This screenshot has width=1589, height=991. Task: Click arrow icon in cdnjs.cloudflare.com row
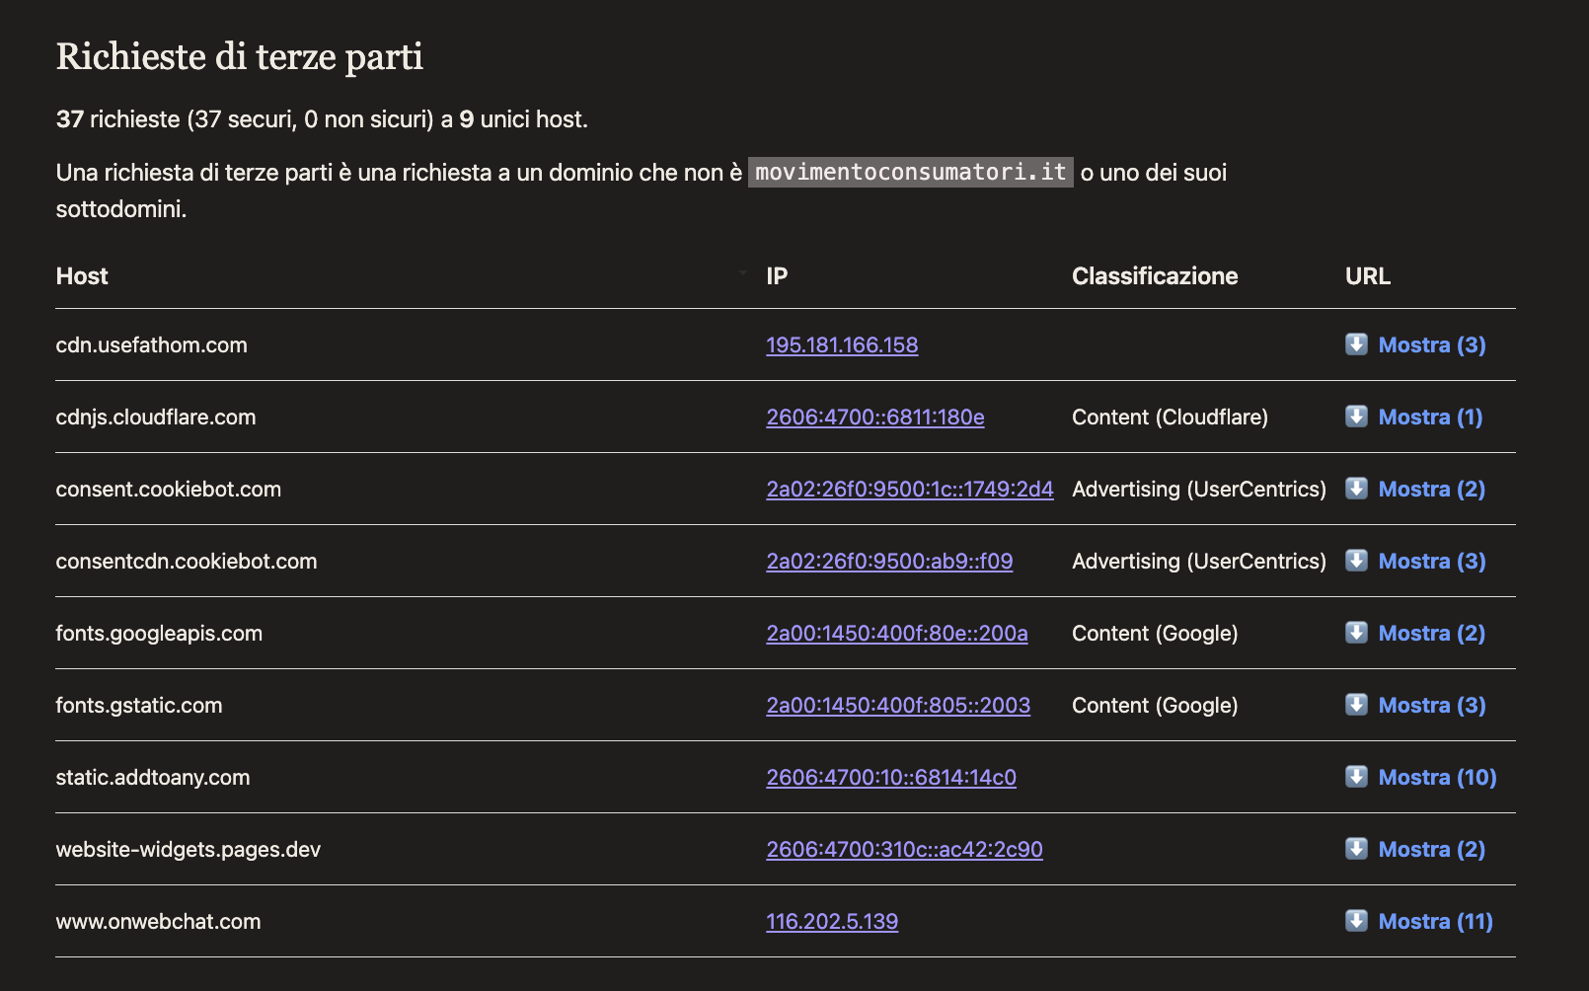(x=1356, y=416)
